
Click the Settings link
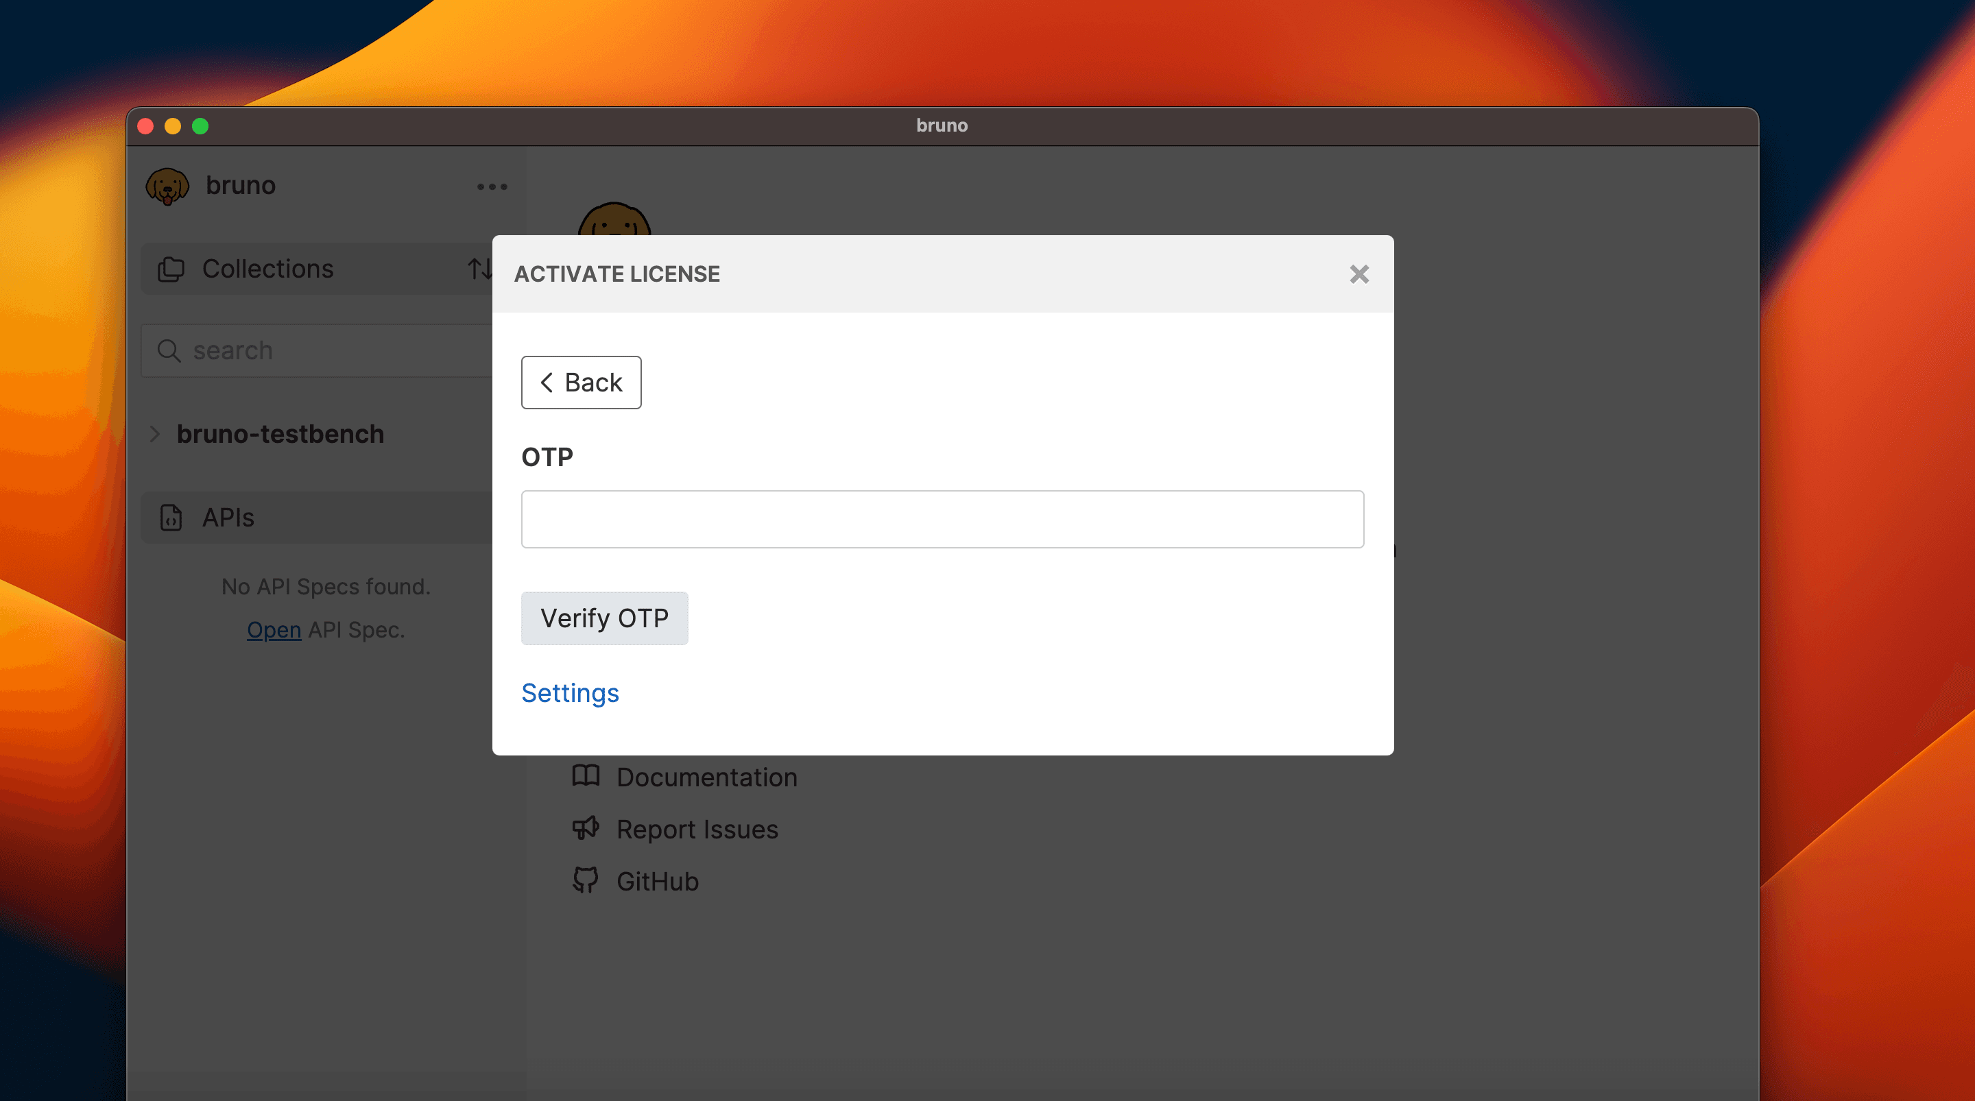(571, 693)
